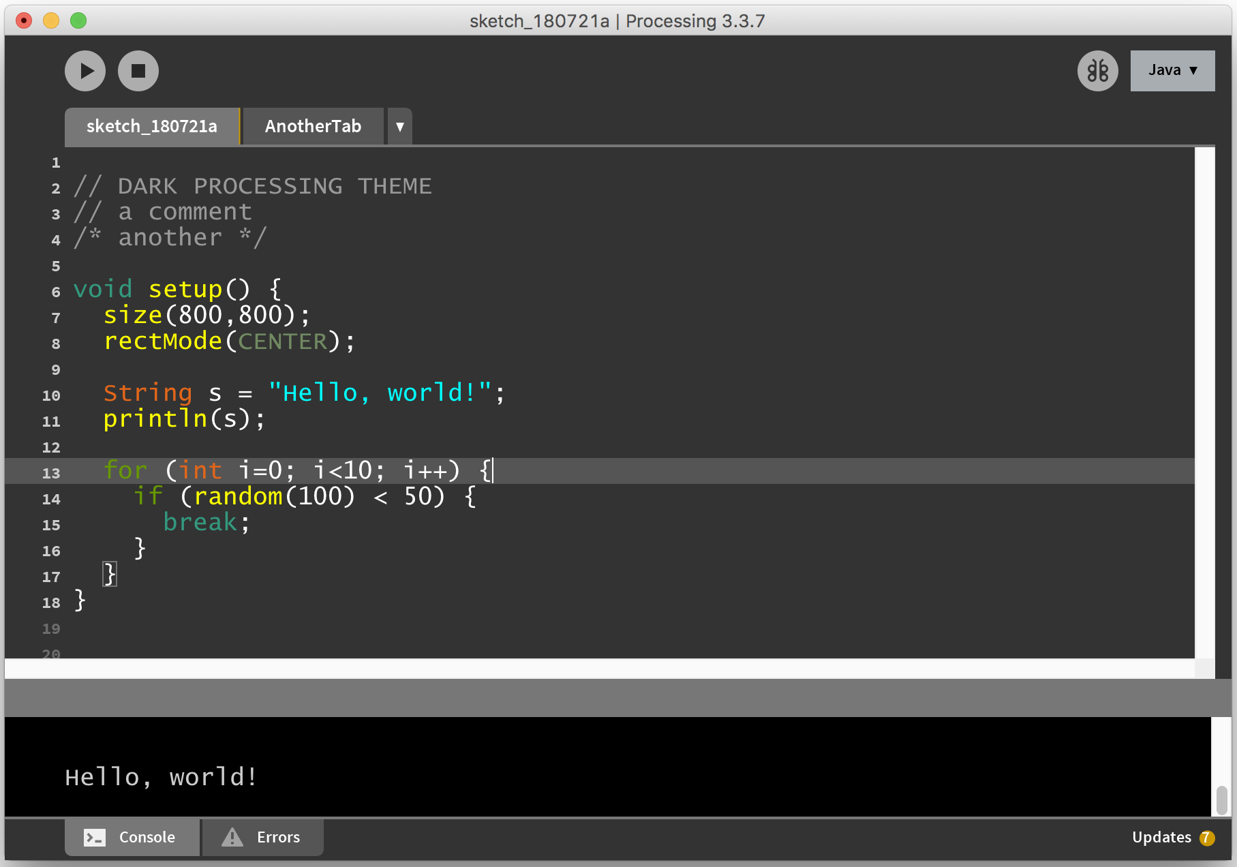Click "println(s);" on line 11
Screen dimensions: 1237x867
click(x=184, y=419)
